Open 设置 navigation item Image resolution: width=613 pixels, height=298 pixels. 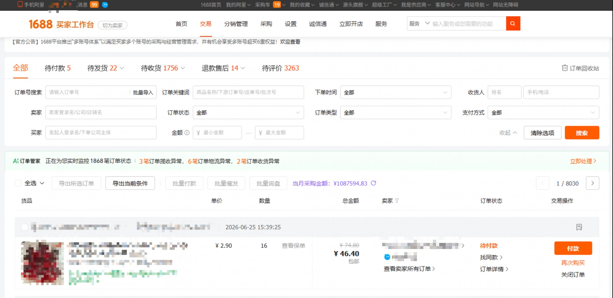point(291,24)
